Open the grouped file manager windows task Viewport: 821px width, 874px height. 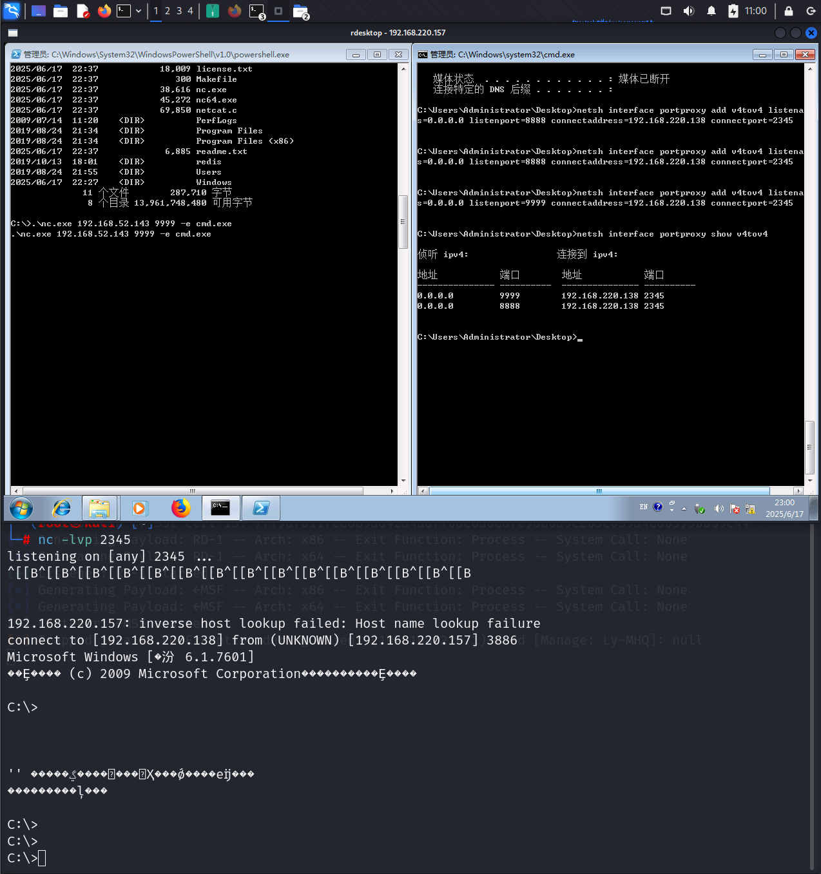click(300, 11)
